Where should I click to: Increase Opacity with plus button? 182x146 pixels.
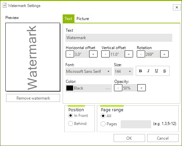[141, 88]
